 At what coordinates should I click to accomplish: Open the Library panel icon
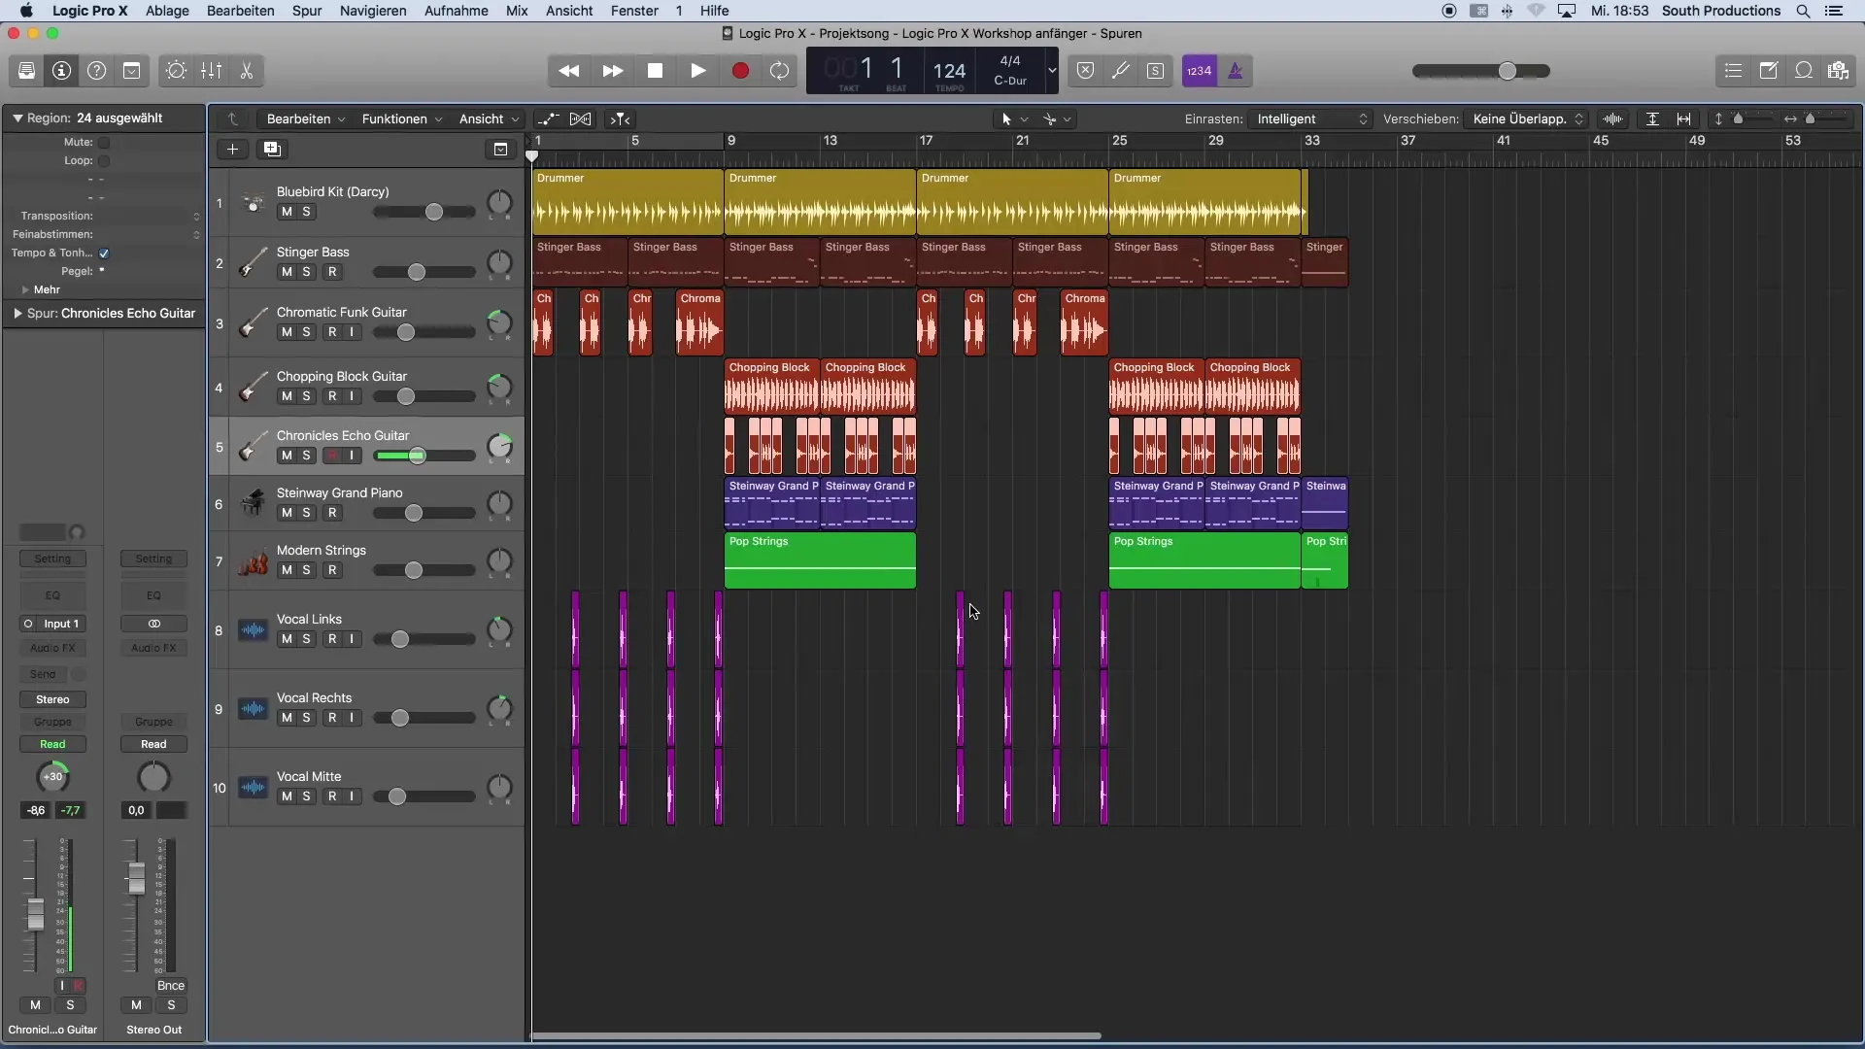[x=26, y=71]
